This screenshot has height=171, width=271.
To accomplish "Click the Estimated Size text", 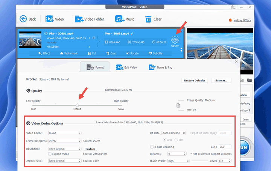I will [119, 90].
